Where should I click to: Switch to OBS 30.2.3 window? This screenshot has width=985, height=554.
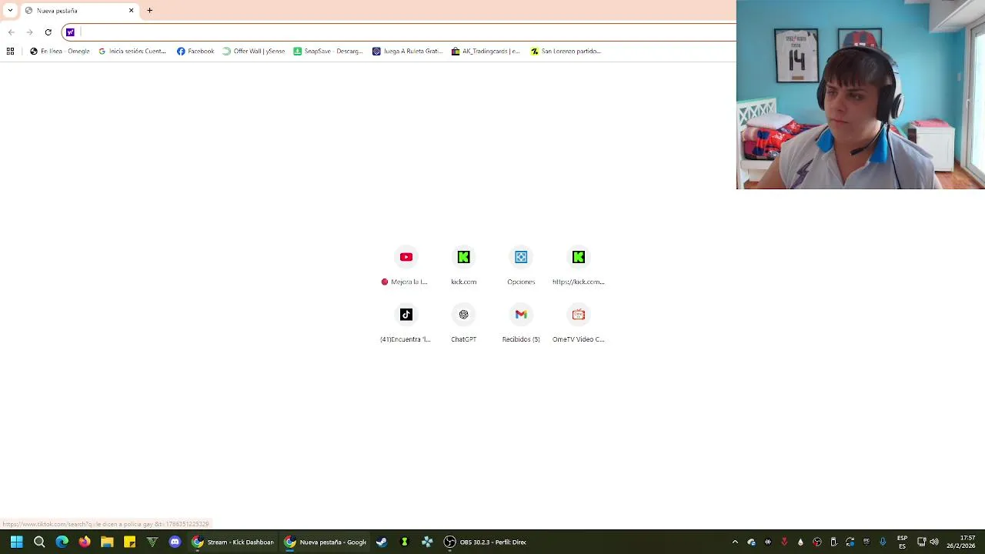click(486, 542)
